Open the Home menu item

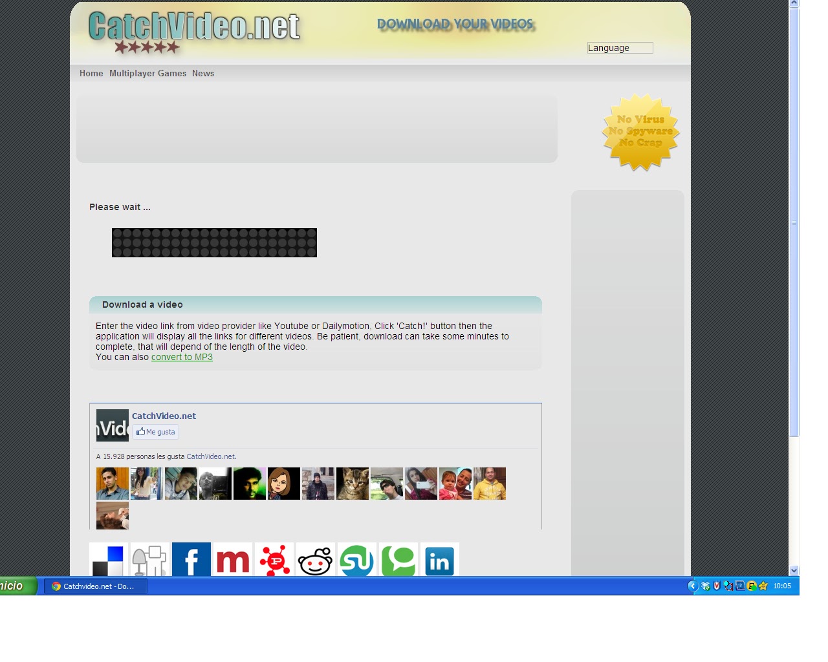coord(91,73)
